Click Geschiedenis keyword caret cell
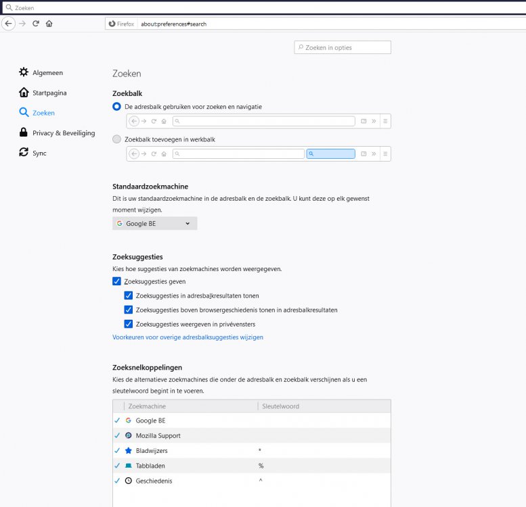The width and height of the screenshot is (526, 507). (x=261, y=481)
